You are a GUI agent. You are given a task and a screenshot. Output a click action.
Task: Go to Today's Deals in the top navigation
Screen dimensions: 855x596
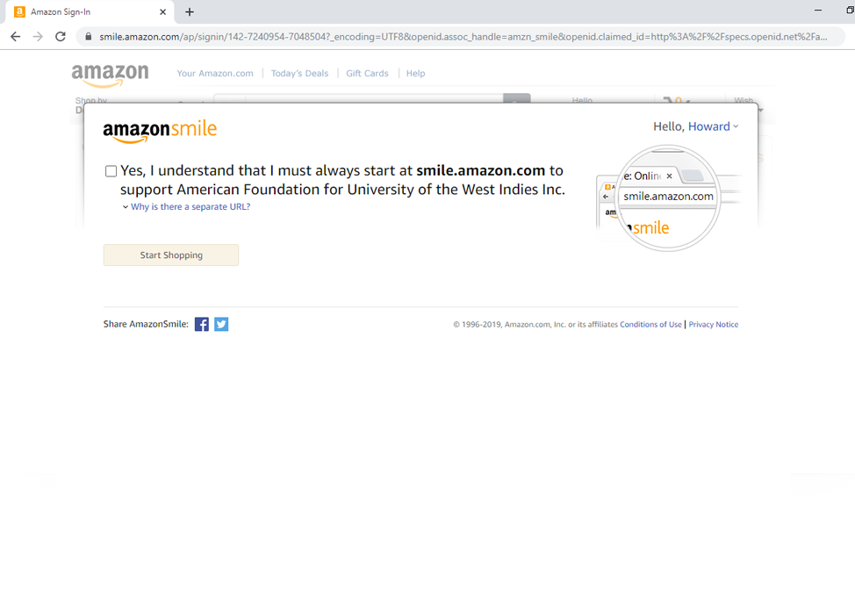pos(300,74)
